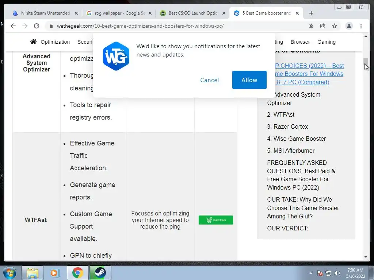Click the padlock site info icon
The height and width of the screenshot is (280, 374).
click(51, 26)
